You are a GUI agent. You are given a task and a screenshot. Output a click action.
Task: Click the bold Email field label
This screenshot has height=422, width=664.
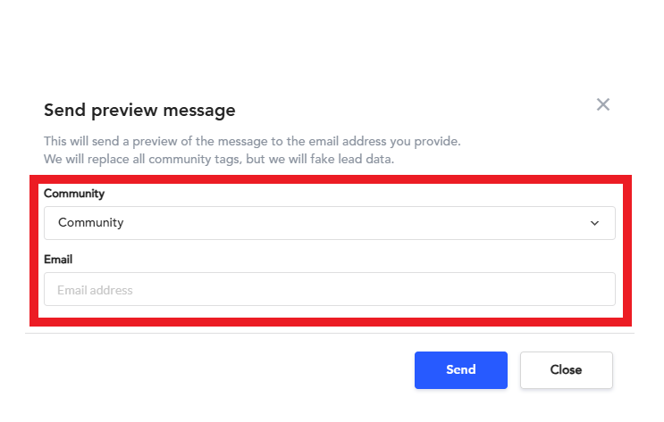(x=58, y=260)
